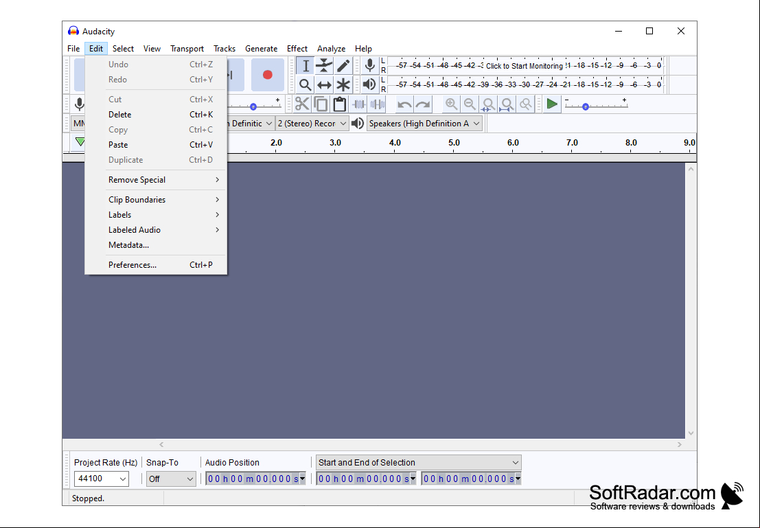Expand the Clip Boundaries submenu
760x528 pixels.
click(156, 199)
